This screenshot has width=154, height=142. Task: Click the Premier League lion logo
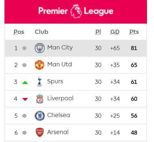pyautogui.click(x=76, y=11)
